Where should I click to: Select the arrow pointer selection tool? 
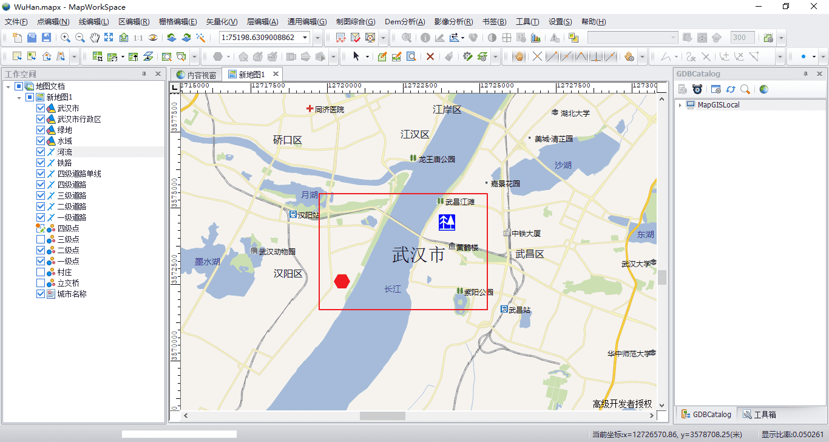[x=356, y=56]
